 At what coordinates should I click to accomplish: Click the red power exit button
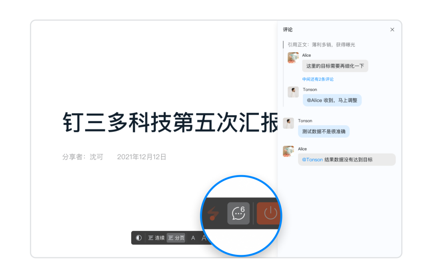[269, 213]
